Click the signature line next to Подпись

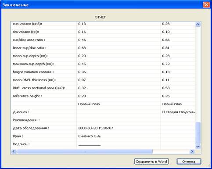coord(90,146)
